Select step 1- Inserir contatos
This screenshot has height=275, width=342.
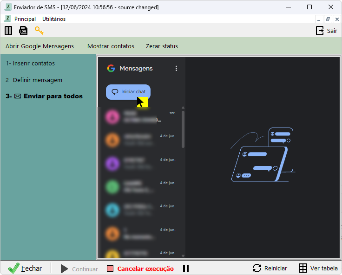tap(30, 64)
